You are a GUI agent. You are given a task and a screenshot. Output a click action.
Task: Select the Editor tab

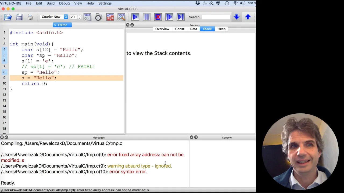62,25
